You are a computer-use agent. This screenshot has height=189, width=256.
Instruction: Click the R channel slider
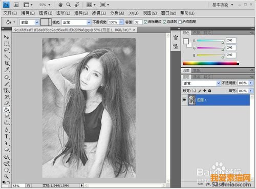coord(211,41)
